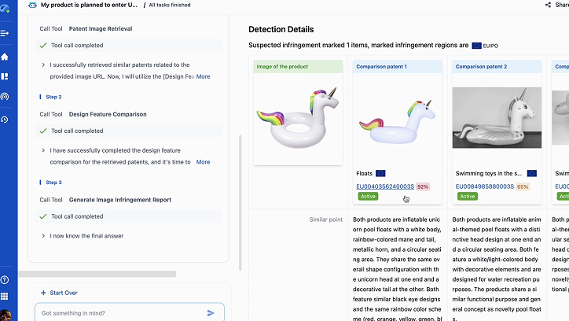Click 'Tool call completed' under Generate Image Infringement Report

tap(77, 216)
